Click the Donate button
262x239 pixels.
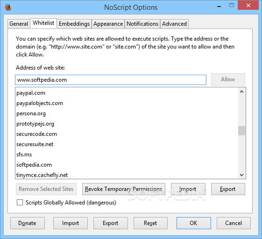(x=28, y=223)
